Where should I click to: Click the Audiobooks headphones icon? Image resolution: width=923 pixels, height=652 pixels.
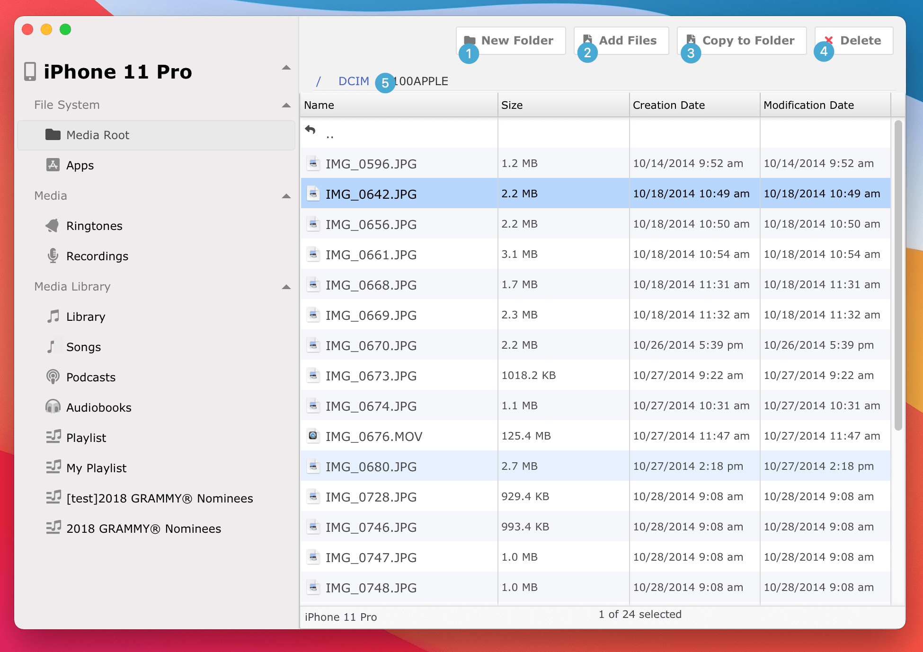[53, 407]
